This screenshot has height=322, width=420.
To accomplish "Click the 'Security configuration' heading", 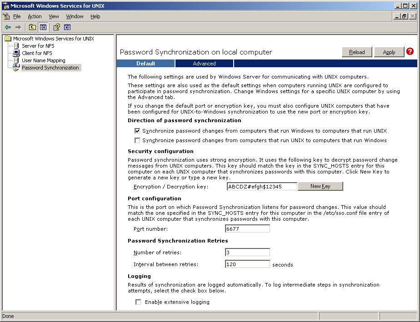I will [x=160, y=151].
